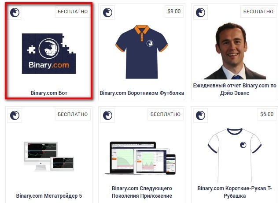
Task: Open the navy polo shirt image
Action: 142,52
